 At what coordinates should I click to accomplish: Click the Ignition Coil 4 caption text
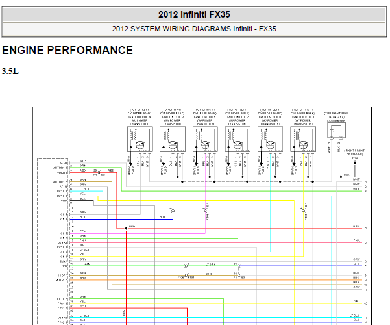[x=140, y=117]
